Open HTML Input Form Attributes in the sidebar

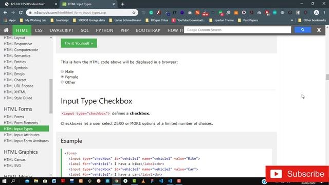(x=26, y=141)
